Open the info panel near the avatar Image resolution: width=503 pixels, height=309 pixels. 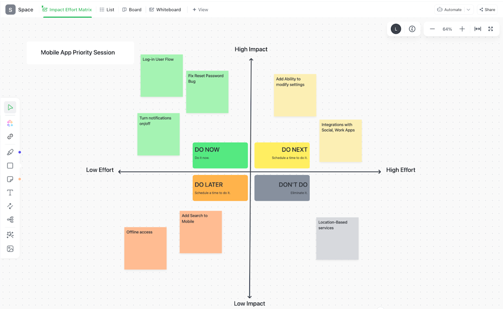pyautogui.click(x=412, y=29)
